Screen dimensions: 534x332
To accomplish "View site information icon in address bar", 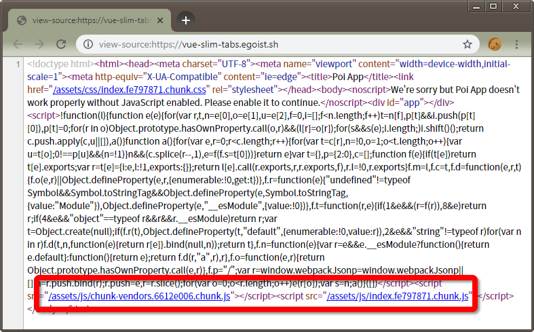I will (x=88, y=44).
